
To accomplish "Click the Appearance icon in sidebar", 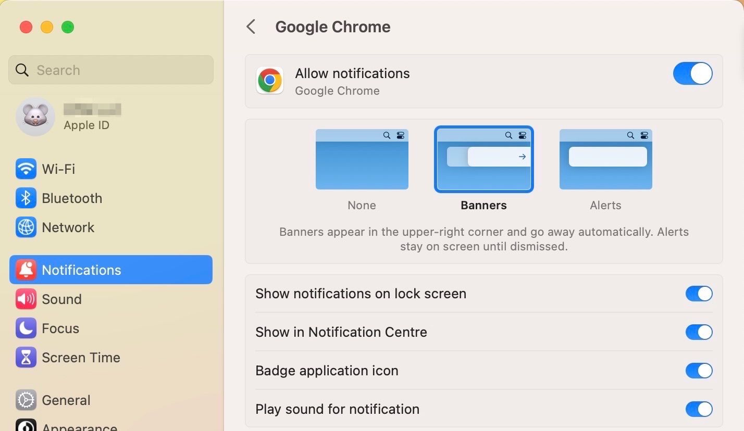I will click(x=26, y=425).
